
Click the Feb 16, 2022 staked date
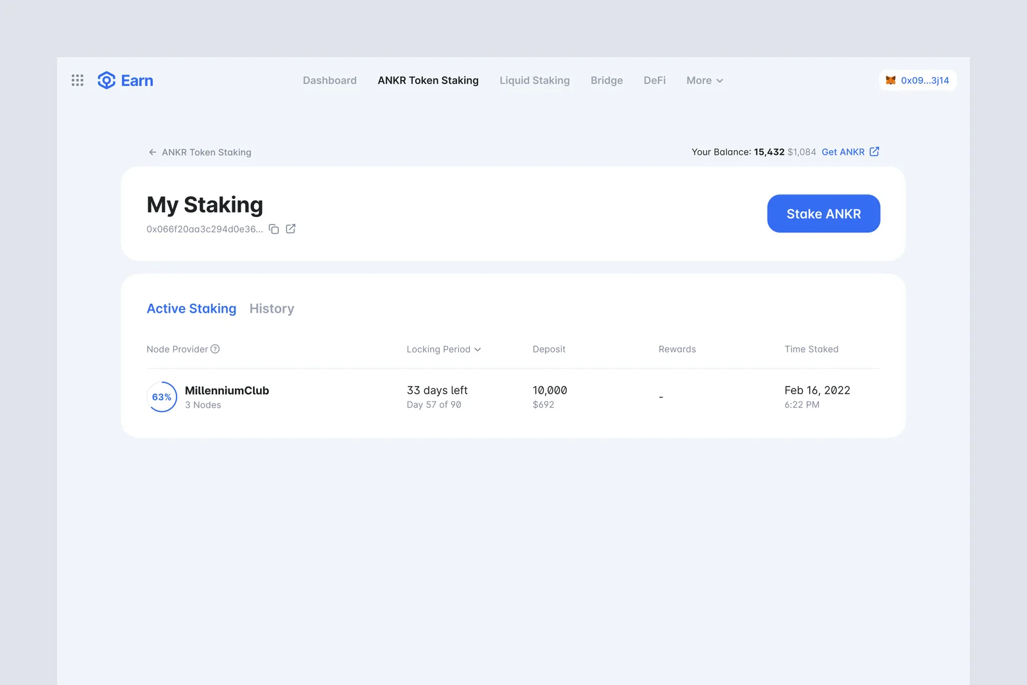click(x=817, y=390)
